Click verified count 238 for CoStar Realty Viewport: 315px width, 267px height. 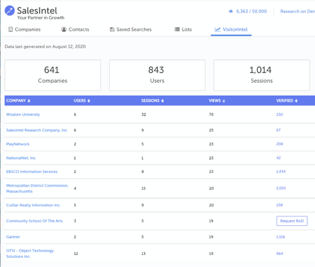279,205
